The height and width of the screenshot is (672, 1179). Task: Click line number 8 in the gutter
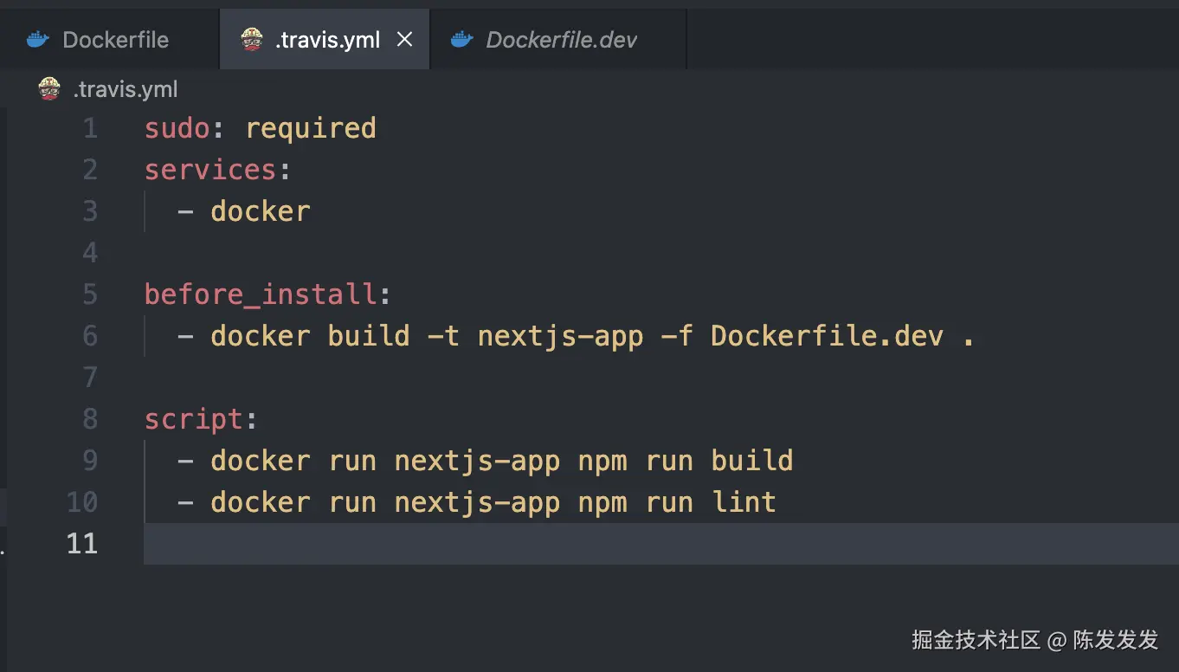[x=90, y=419]
